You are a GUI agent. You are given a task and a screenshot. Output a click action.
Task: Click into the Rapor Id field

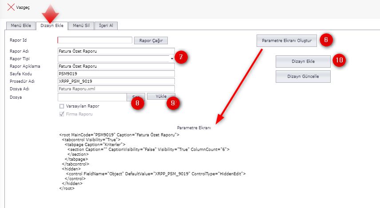[x=95, y=40]
